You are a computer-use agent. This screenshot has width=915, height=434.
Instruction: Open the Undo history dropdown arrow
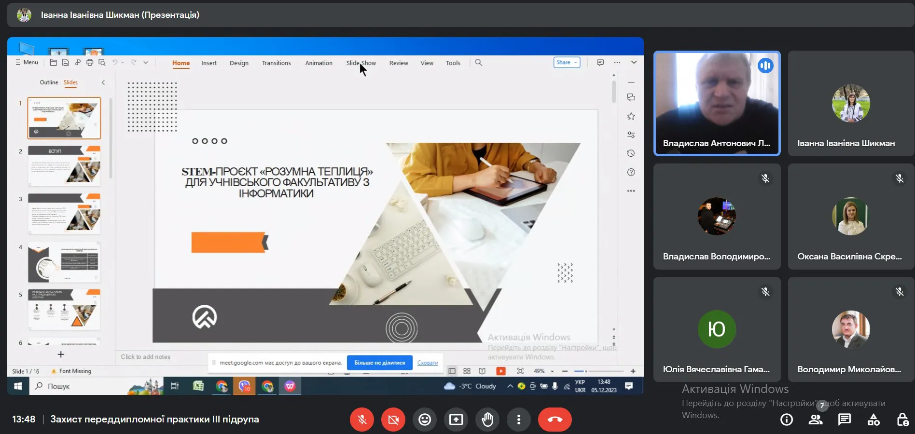pyautogui.click(x=123, y=63)
